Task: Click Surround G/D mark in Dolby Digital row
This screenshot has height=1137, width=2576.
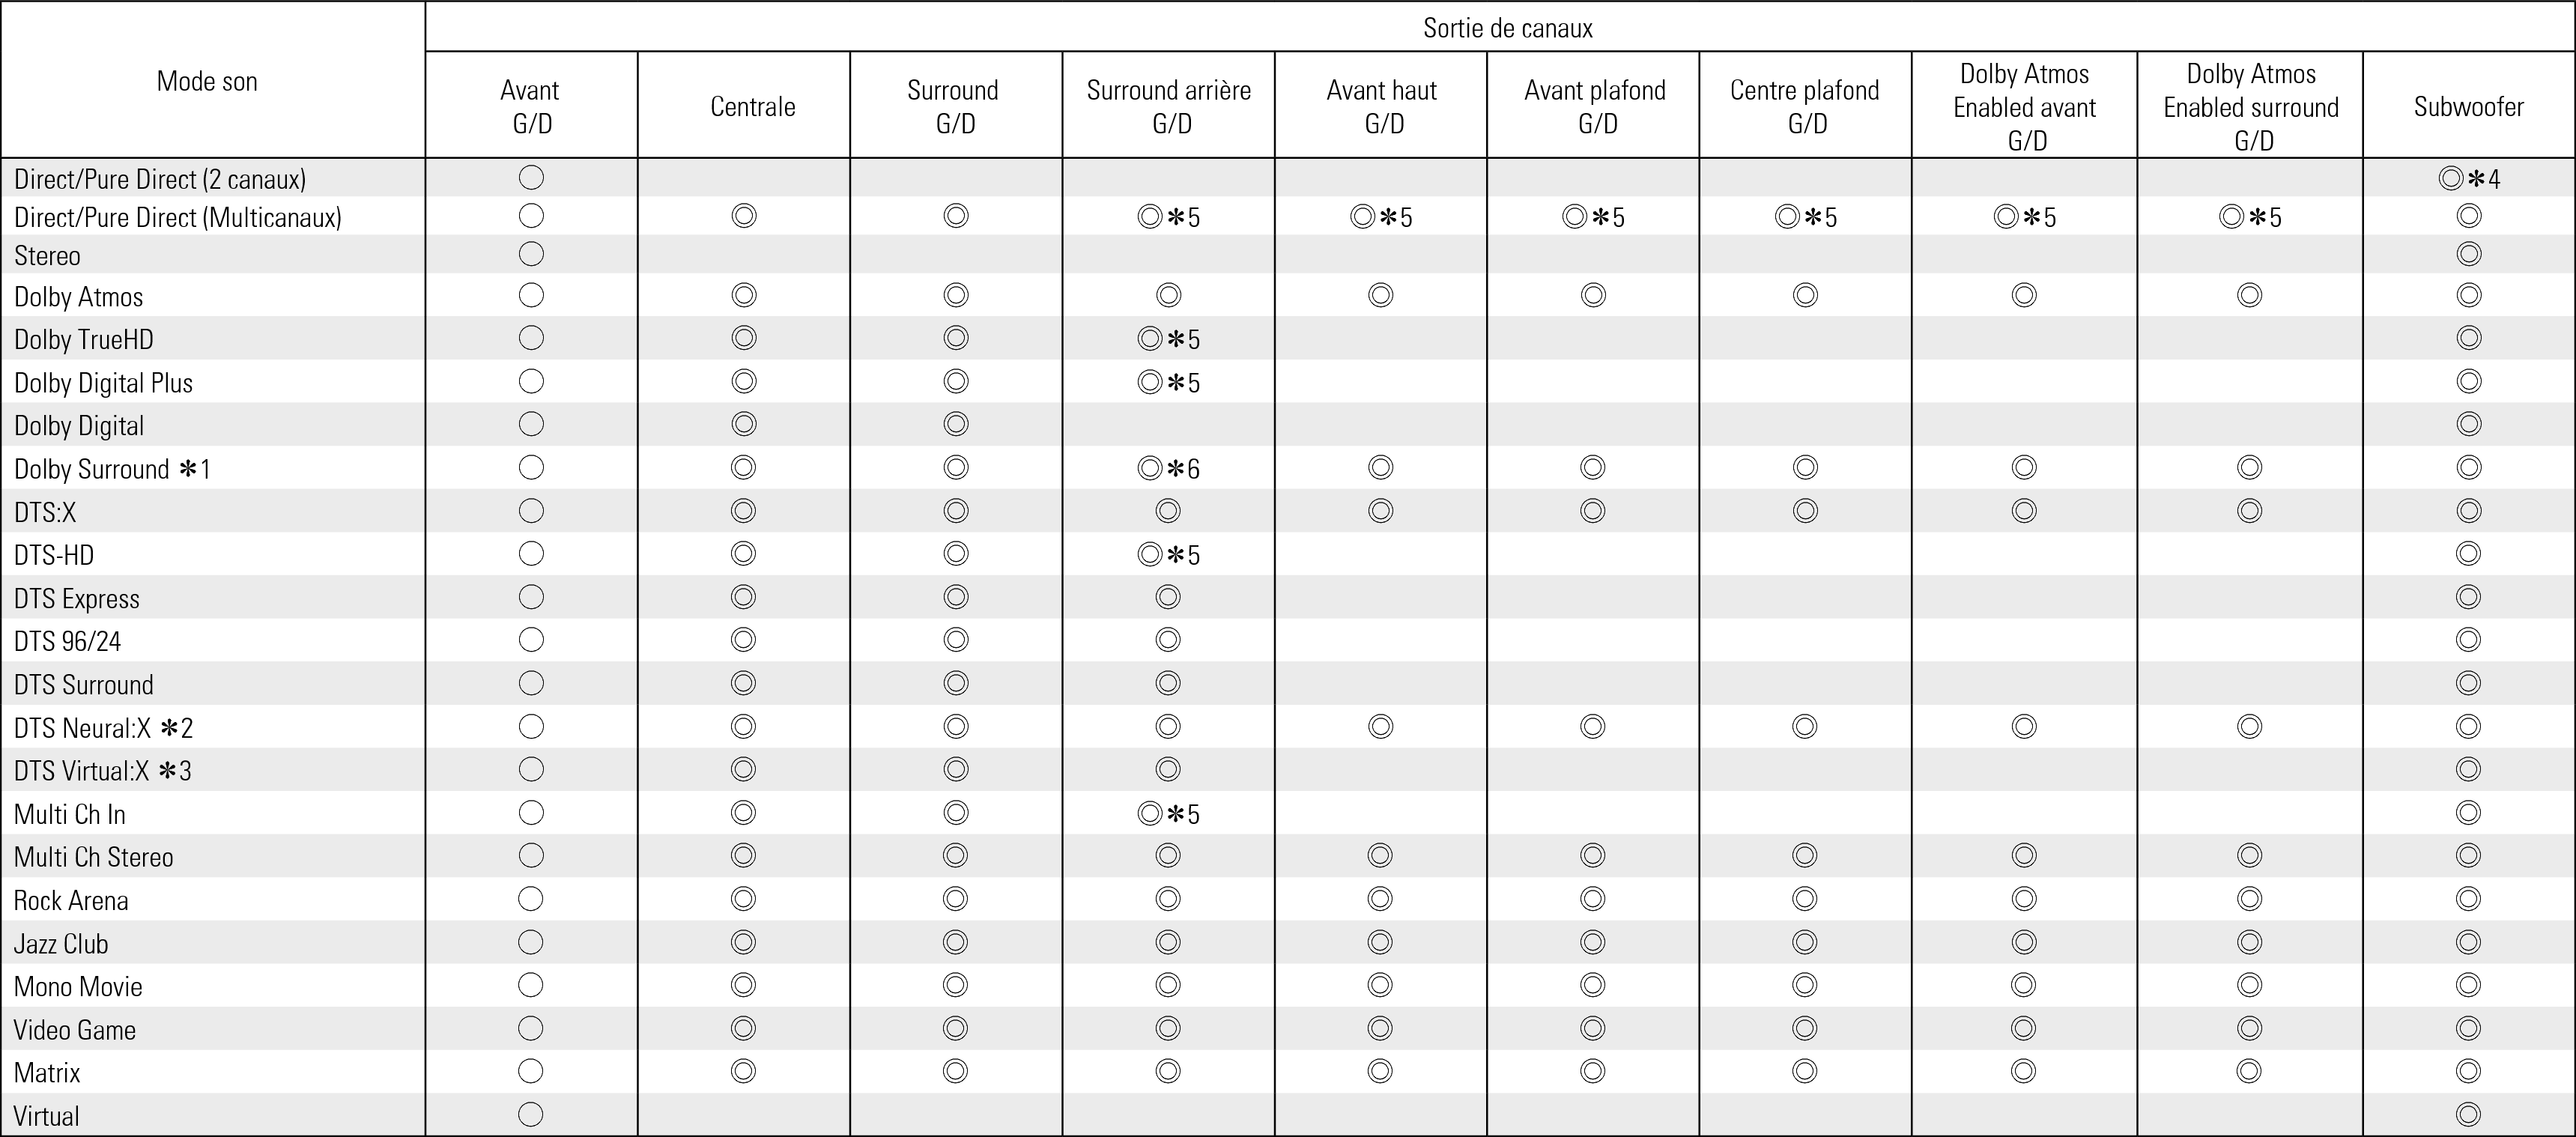Action: pos(956,424)
